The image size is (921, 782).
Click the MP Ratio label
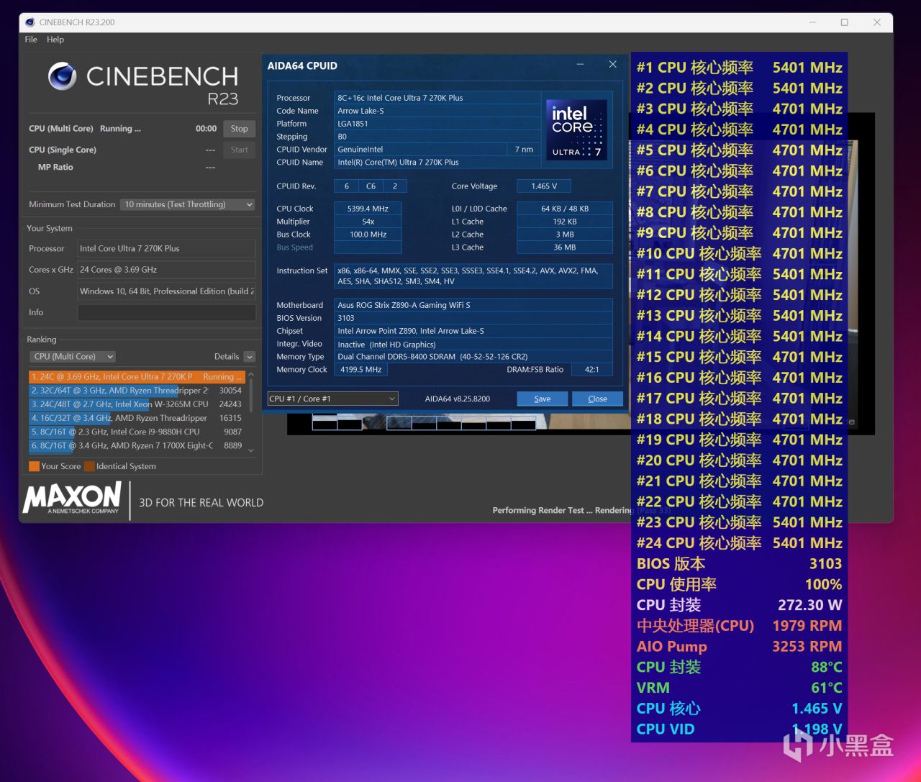pyautogui.click(x=55, y=167)
